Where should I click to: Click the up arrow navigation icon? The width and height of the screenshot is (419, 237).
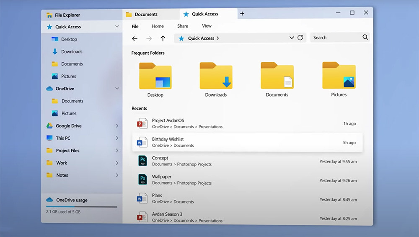pyautogui.click(x=163, y=38)
